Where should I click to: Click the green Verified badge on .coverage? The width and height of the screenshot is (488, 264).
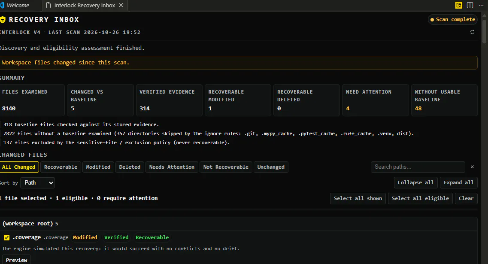pyautogui.click(x=116, y=237)
